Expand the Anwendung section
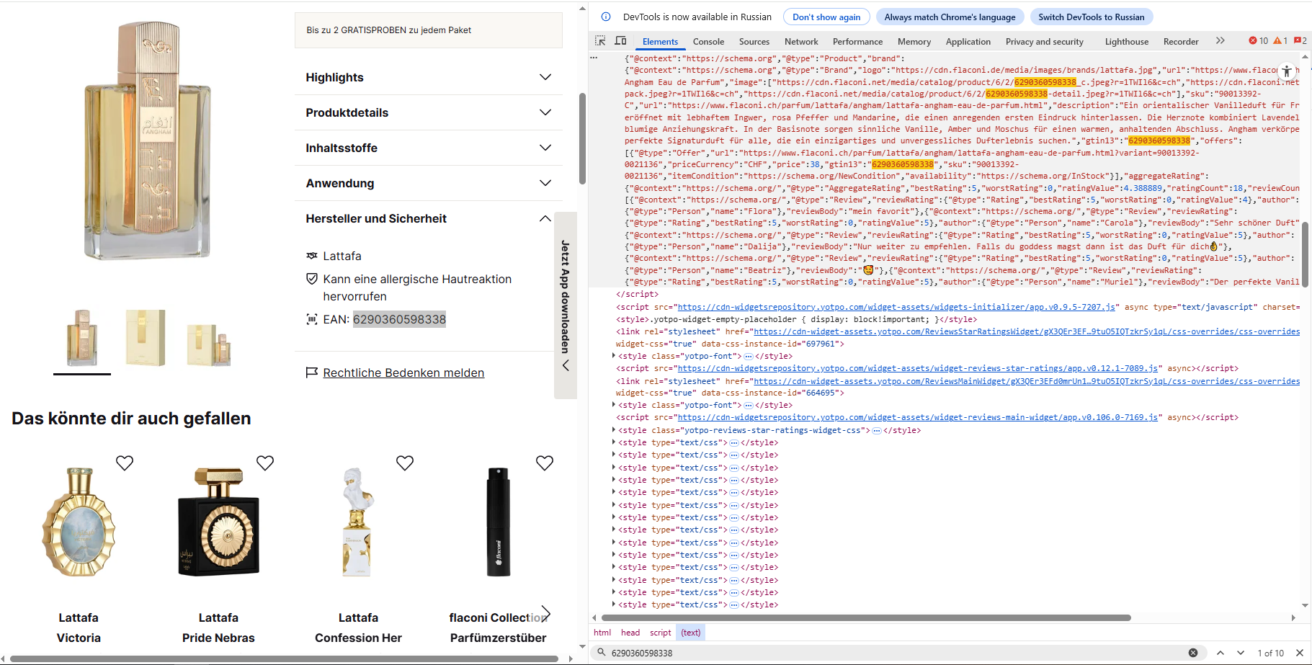 coord(429,183)
